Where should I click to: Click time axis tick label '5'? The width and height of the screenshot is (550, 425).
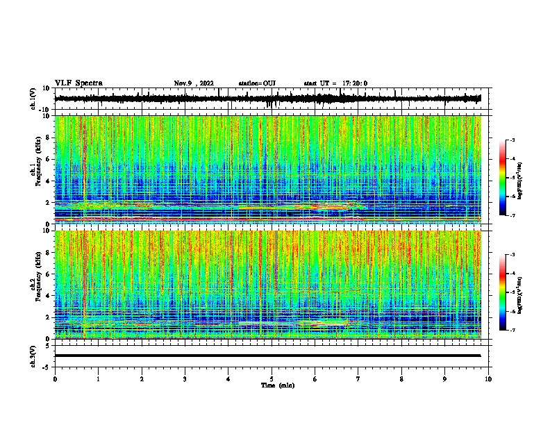(272, 379)
